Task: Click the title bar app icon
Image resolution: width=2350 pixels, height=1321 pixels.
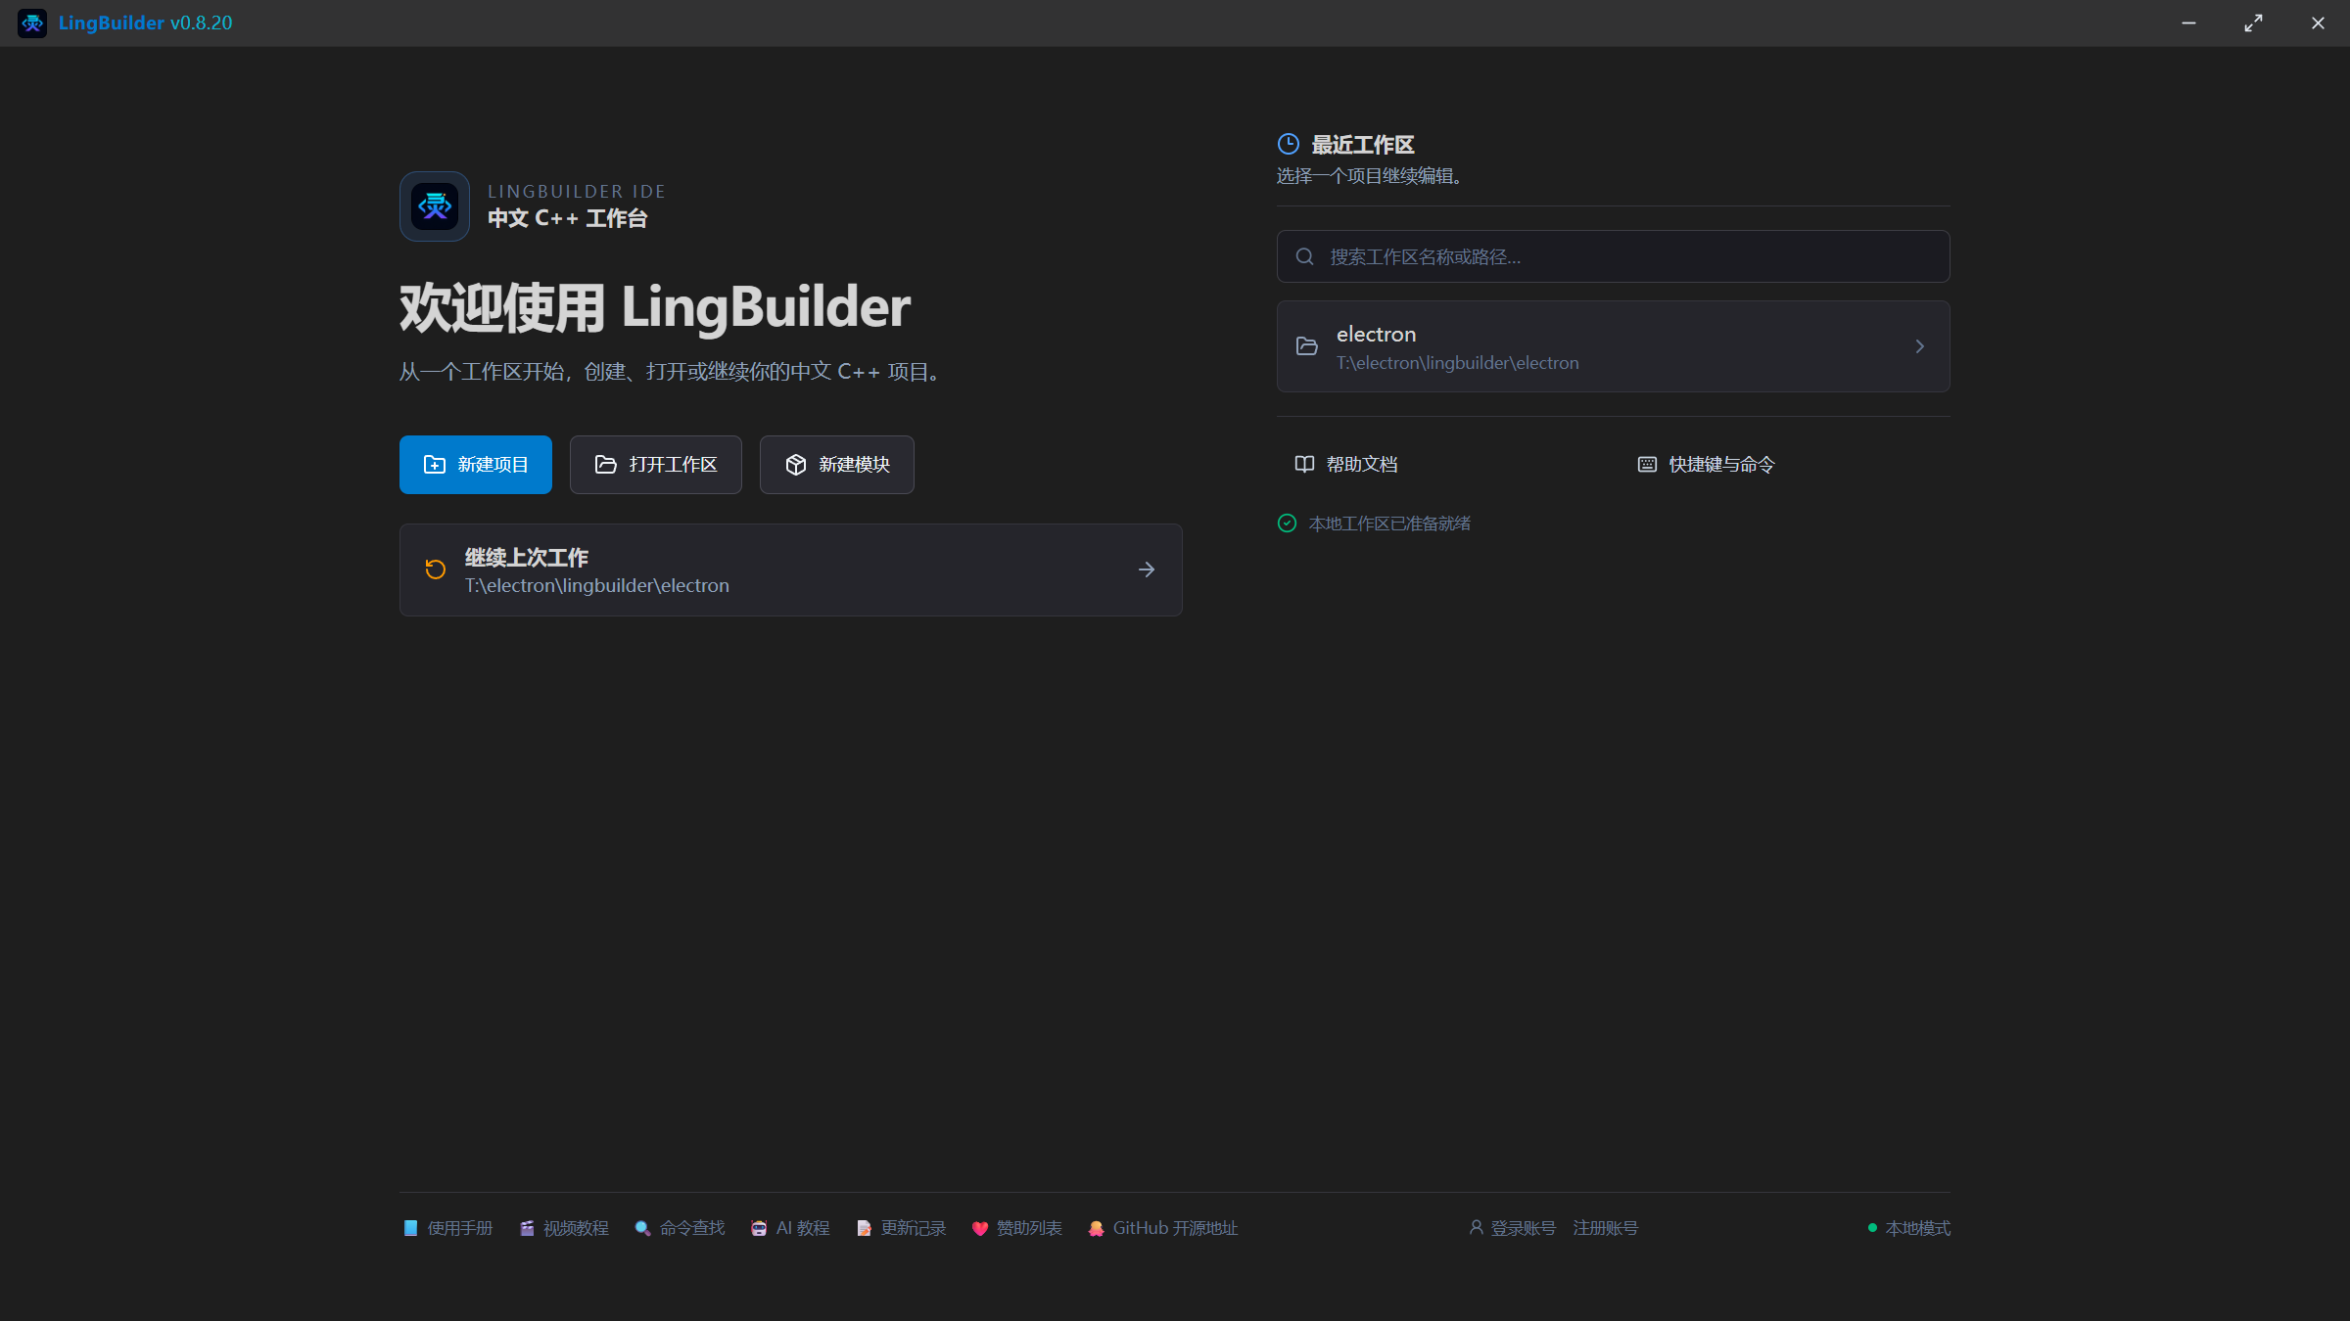Action: (32, 23)
